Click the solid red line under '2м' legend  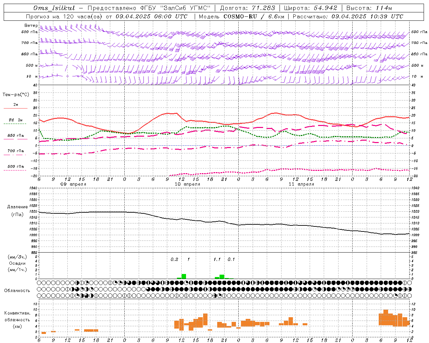[x=15, y=108]
